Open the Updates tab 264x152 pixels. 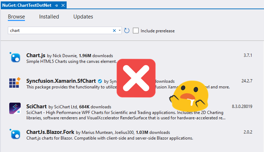(83, 17)
